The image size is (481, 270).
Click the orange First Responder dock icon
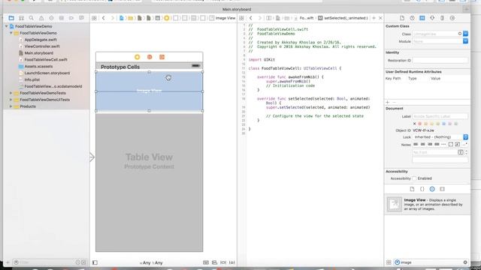pyautogui.click(x=150, y=57)
